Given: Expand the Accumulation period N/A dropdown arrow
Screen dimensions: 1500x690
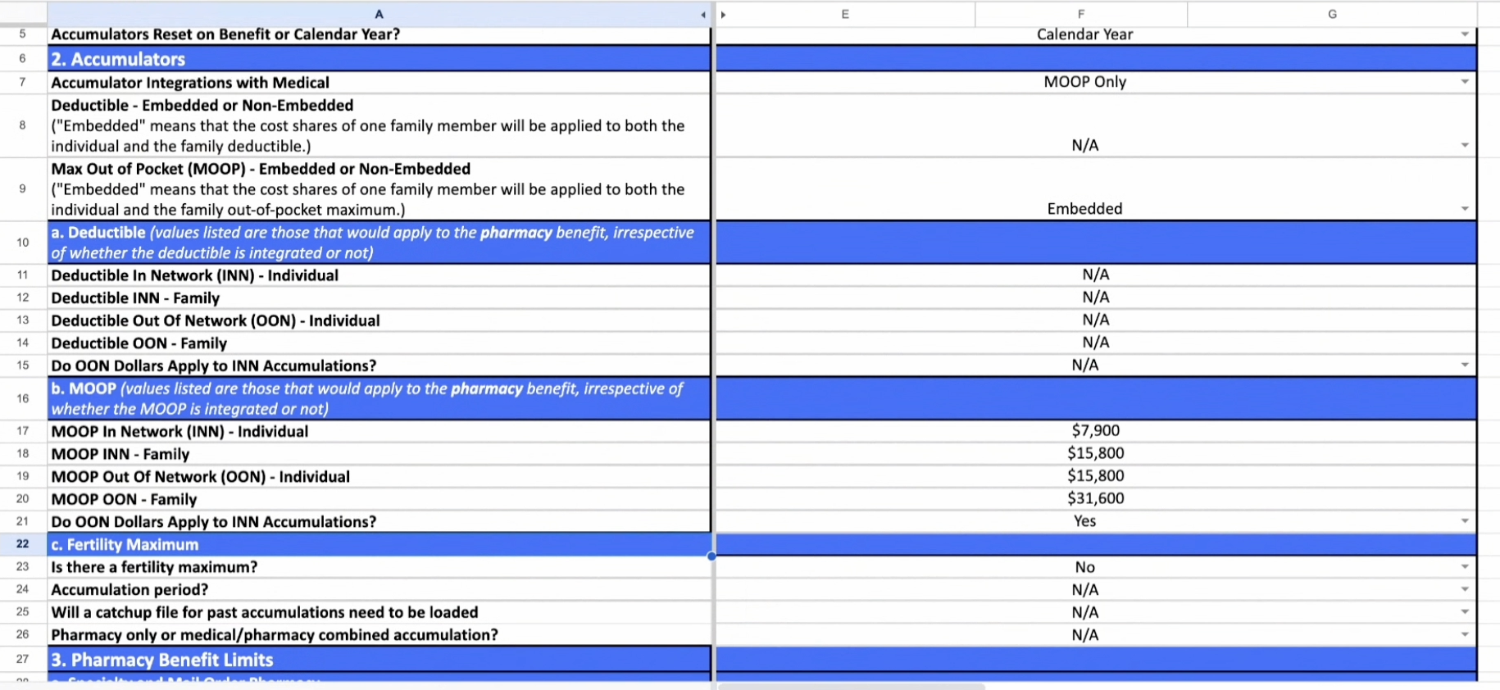Looking at the screenshot, I should 1464,590.
